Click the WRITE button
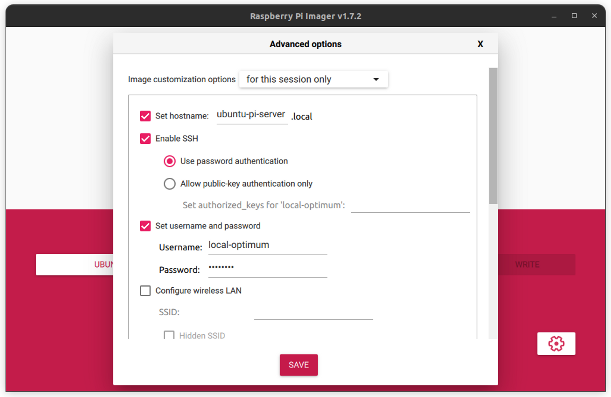This screenshot has width=611, height=397. [527, 264]
